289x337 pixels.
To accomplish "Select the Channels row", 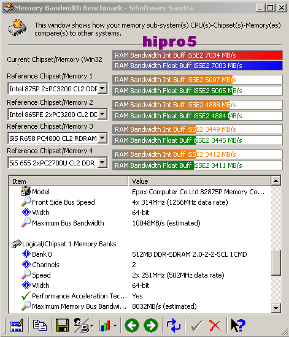I will [140, 265].
